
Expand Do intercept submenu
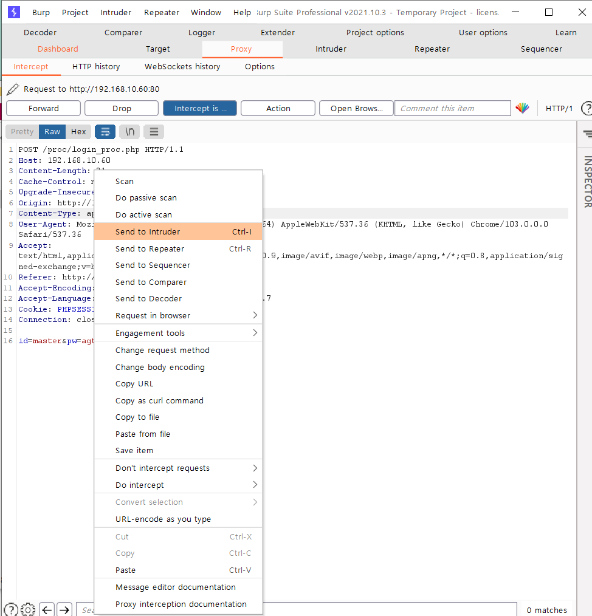(x=178, y=485)
